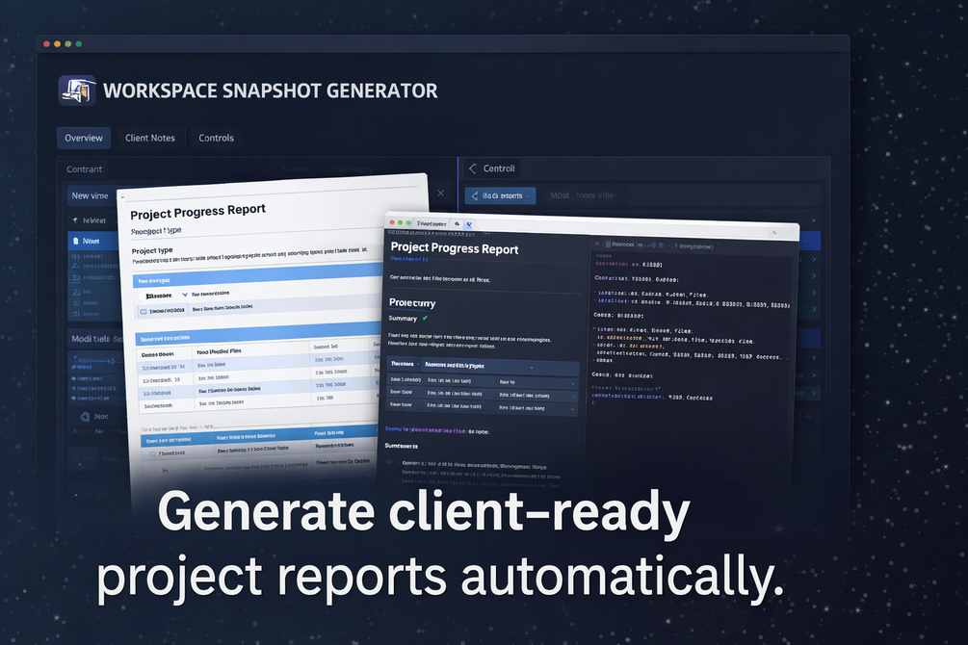Open the blue dropdown chevron in light document
Image resolution: width=968 pixels, height=645 pixels.
click(185, 295)
